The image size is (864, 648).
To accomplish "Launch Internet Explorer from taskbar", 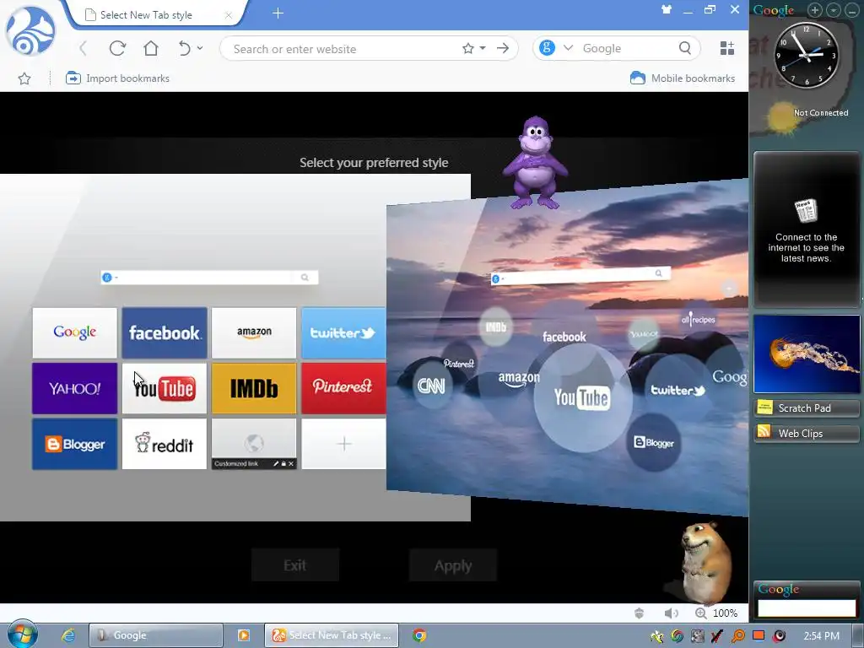I will coord(67,635).
